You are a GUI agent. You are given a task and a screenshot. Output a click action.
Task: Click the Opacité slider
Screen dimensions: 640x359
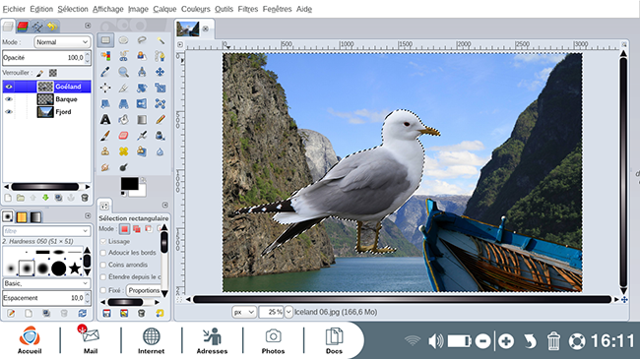46,57
